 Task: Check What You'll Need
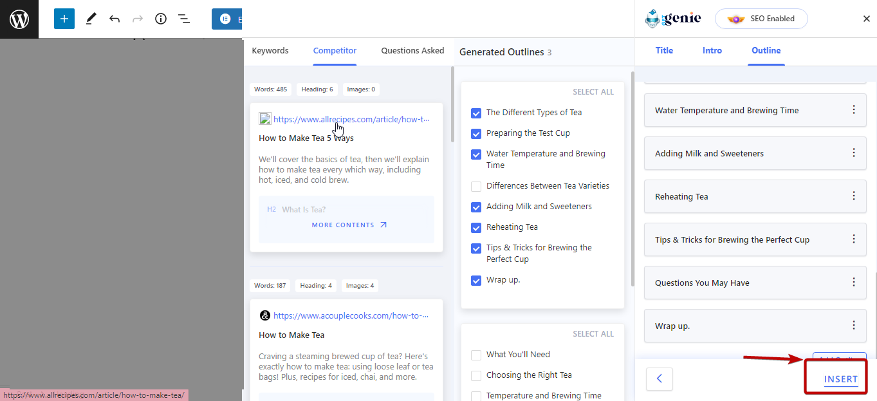coord(476,355)
